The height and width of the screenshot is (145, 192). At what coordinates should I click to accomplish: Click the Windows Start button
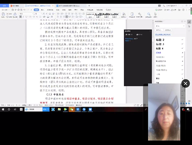[x=3, y=109]
